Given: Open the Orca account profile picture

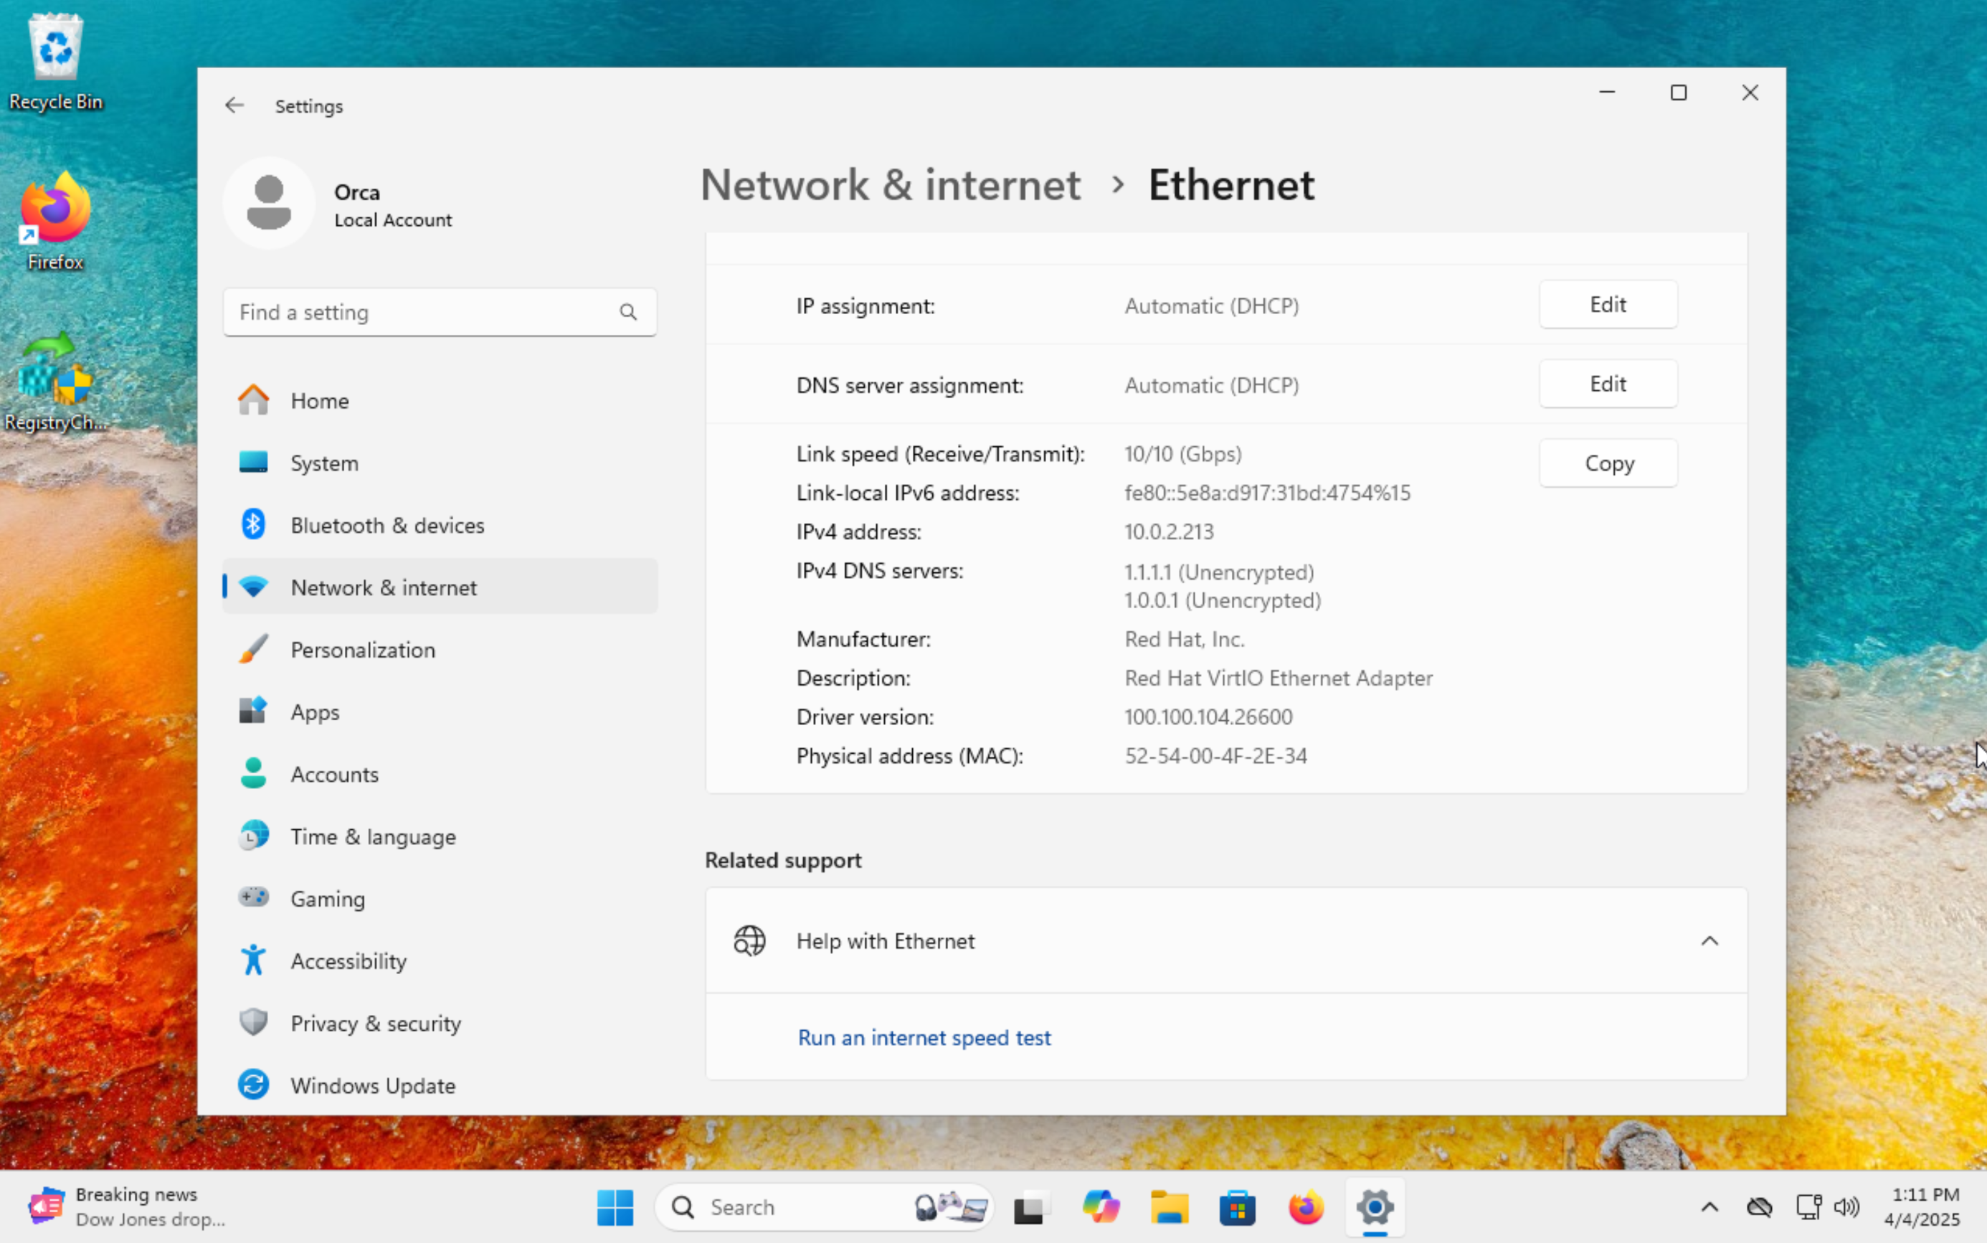Looking at the screenshot, I should pyautogui.click(x=269, y=203).
